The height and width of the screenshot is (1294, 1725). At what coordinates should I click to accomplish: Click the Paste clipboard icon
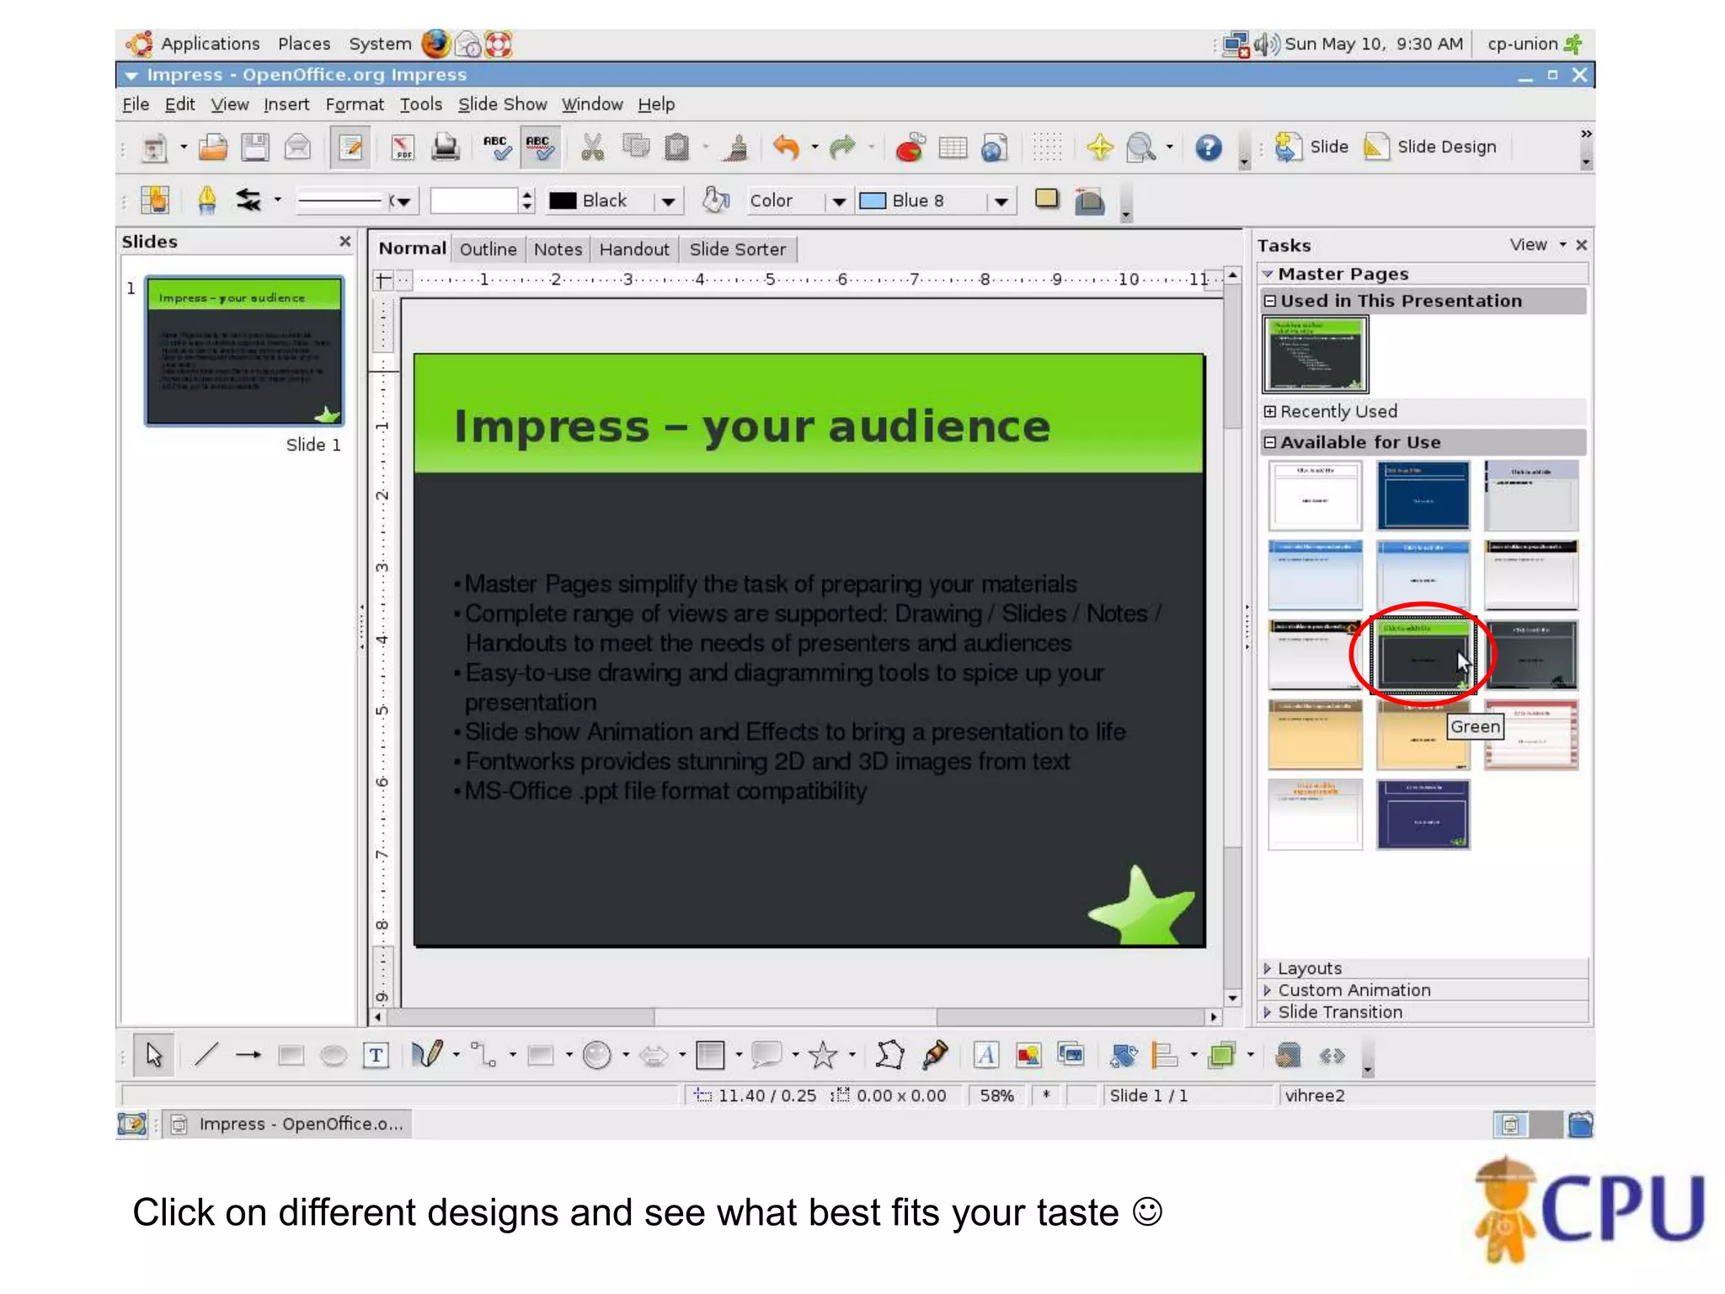[x=677, y=148]
